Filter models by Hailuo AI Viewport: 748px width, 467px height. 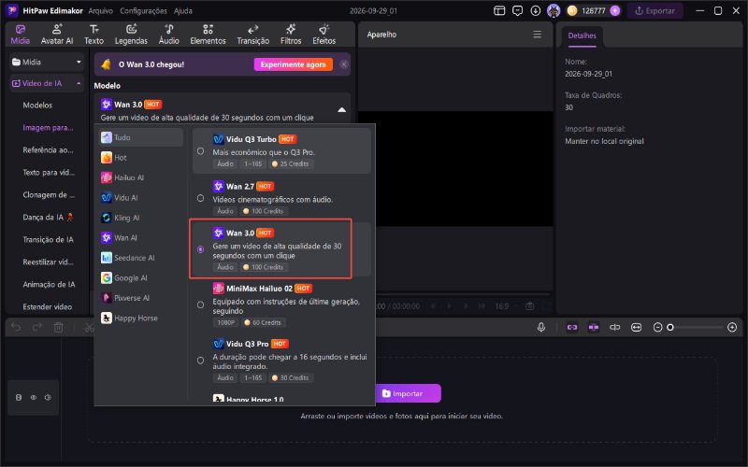click(141, 177)
